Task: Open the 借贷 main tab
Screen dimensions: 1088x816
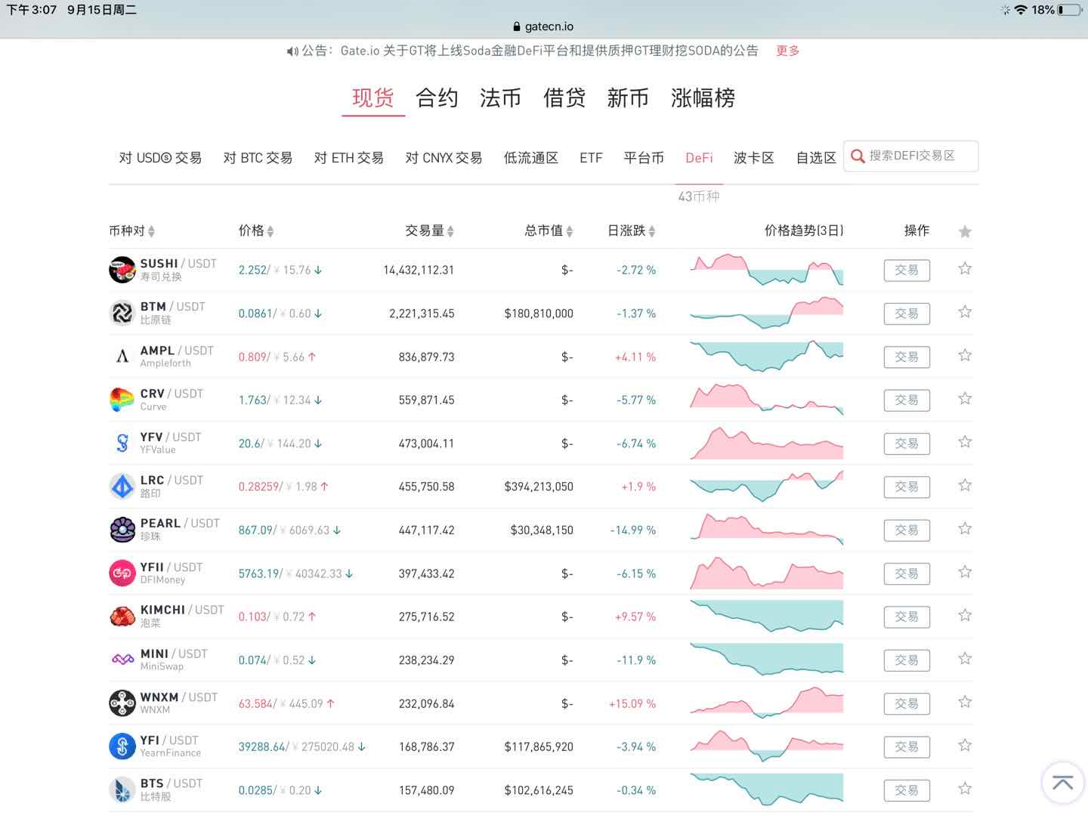Action: point(564,98)
